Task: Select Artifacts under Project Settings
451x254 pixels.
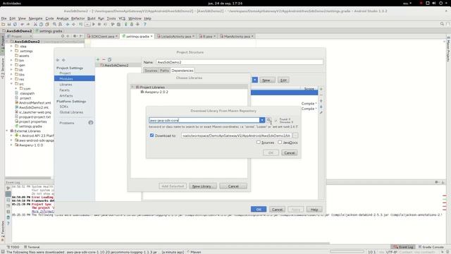Action: (66, 96)
